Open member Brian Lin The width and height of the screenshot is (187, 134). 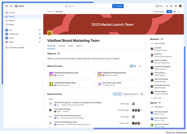tap(161, 55)
